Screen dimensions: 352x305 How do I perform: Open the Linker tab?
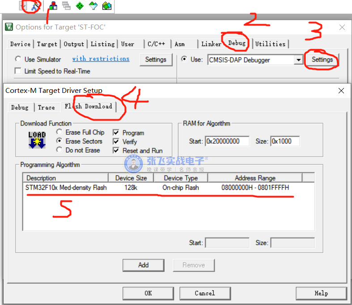click(211, 44)
